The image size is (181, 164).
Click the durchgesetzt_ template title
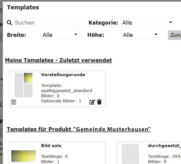tap(165, 146)
